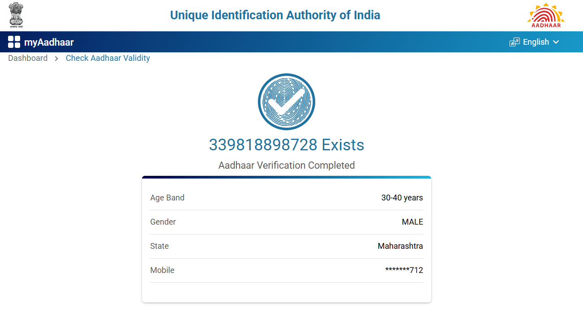This screenshot has height=332, width=583.
Task: Select the Gender row label
Action: pos(163,222)
